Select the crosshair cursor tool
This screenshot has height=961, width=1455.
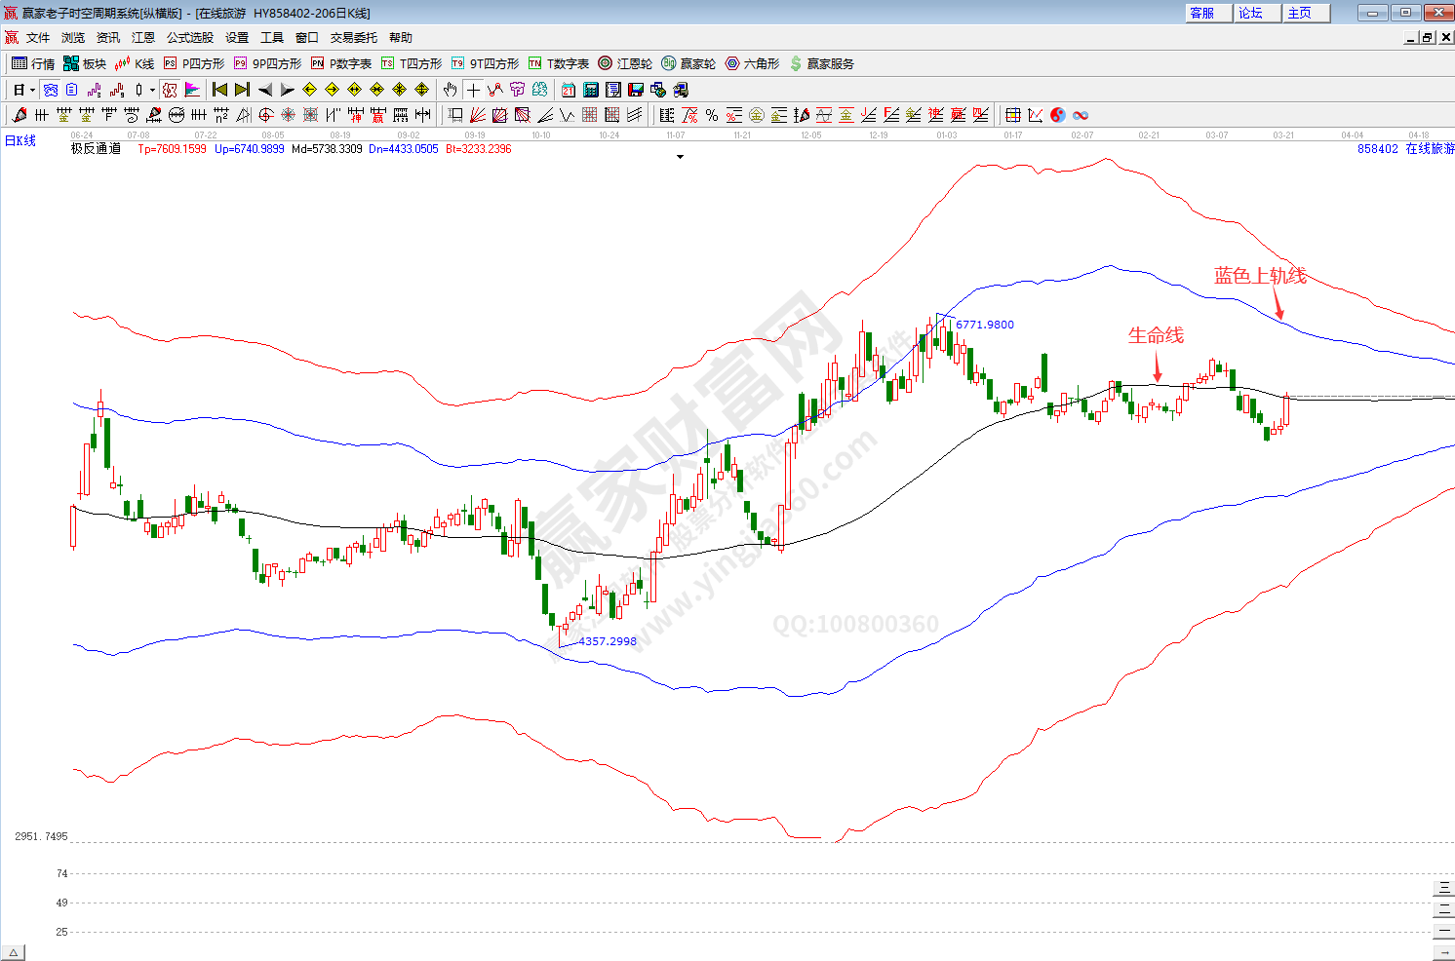[473, 90]
